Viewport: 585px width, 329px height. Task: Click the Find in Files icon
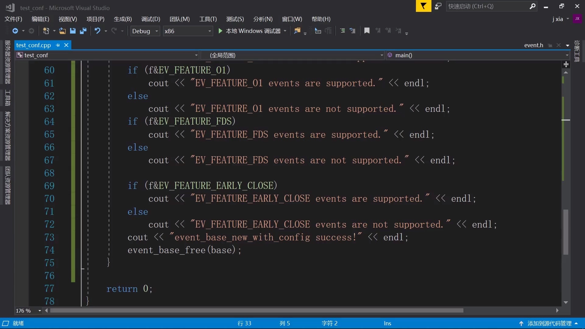(x=297, y=31)
